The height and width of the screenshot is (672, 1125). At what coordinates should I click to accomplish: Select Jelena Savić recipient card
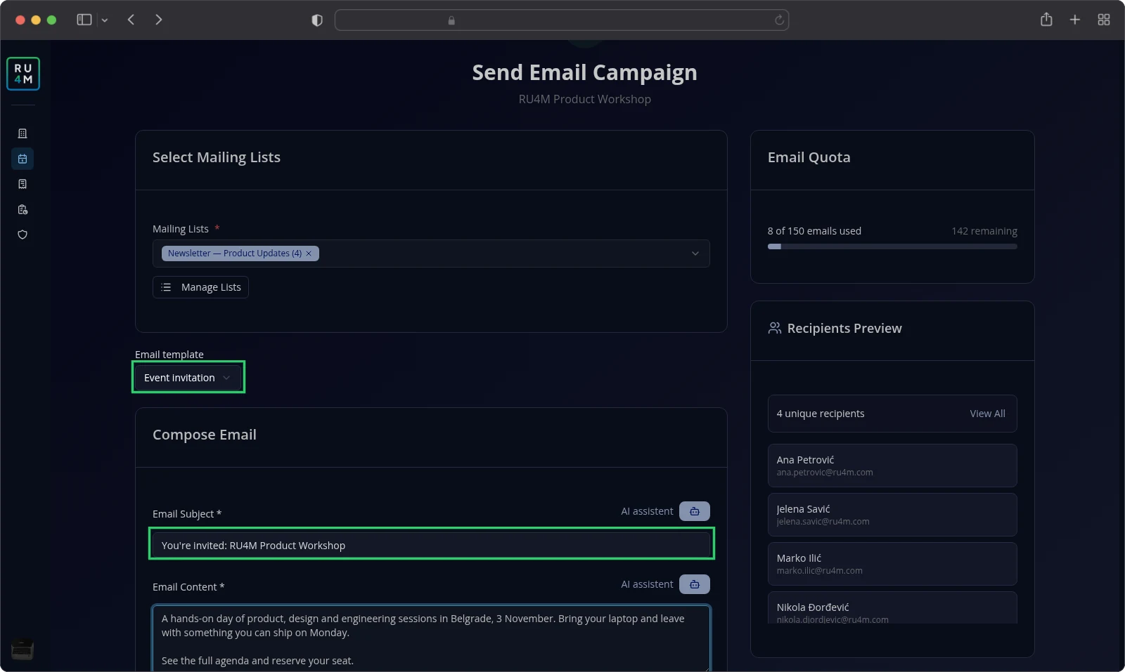(x=892, y=515)
